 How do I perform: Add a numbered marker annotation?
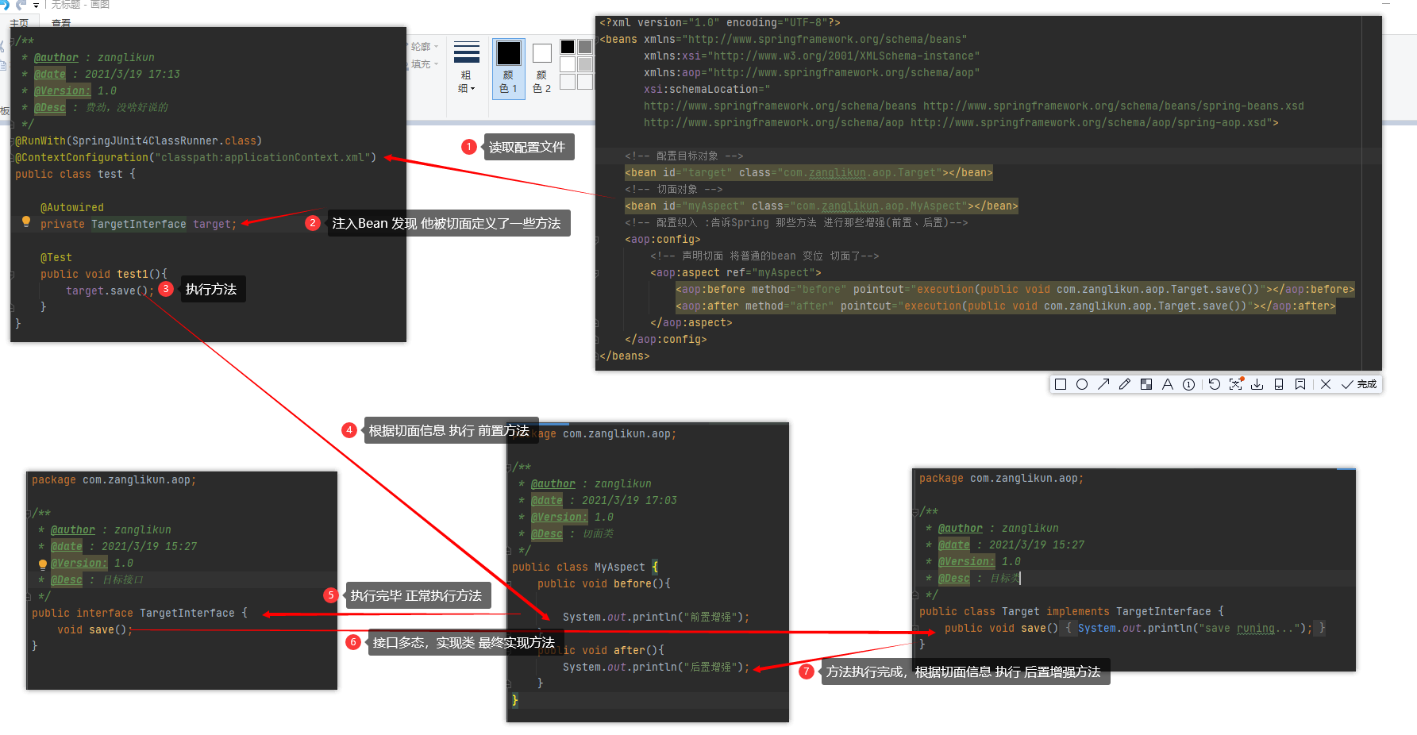[1188, 384]
